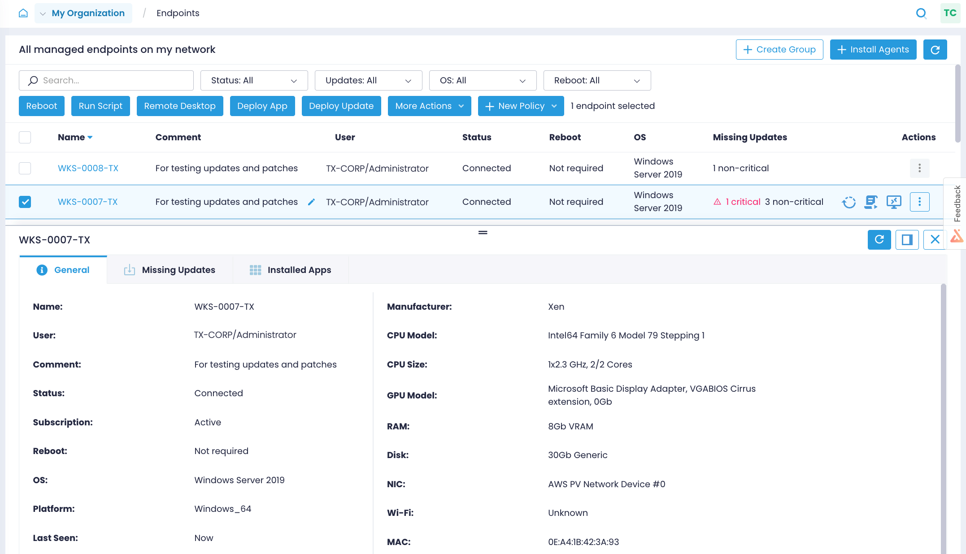Click the Deploy App button
Viewport: 966px width, 554px height.
(262, 106)
